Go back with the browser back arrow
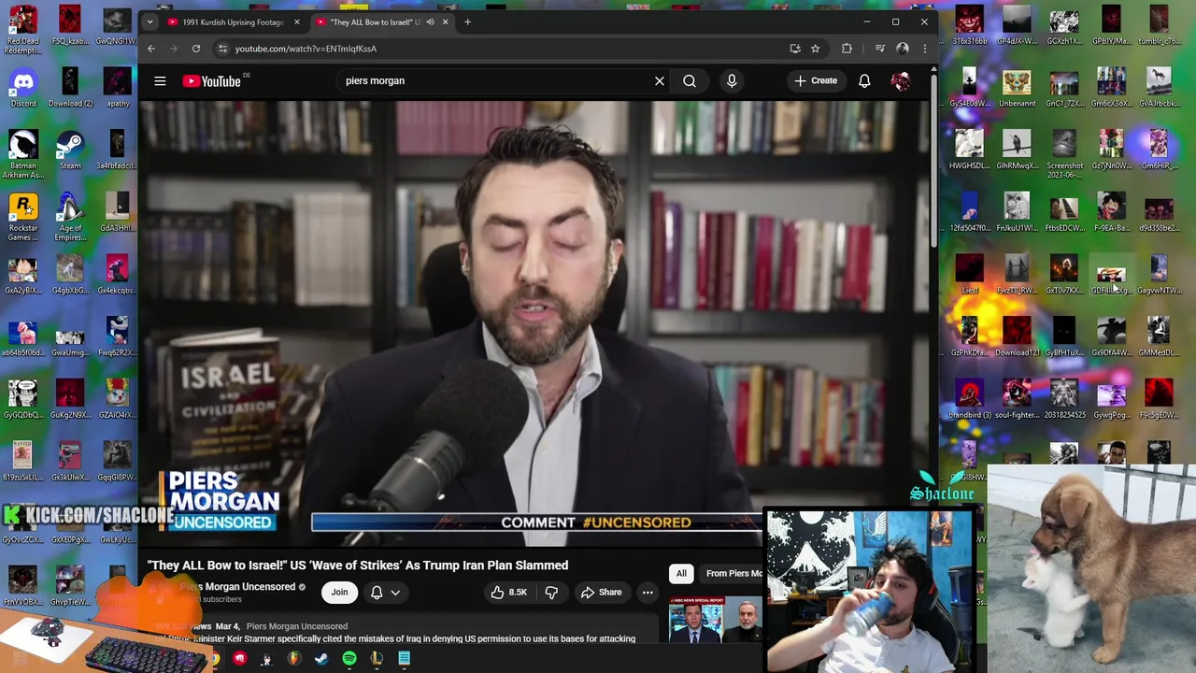Viewport: 1196px width, 673px height. pyautogui.click(x=151, y=49)
